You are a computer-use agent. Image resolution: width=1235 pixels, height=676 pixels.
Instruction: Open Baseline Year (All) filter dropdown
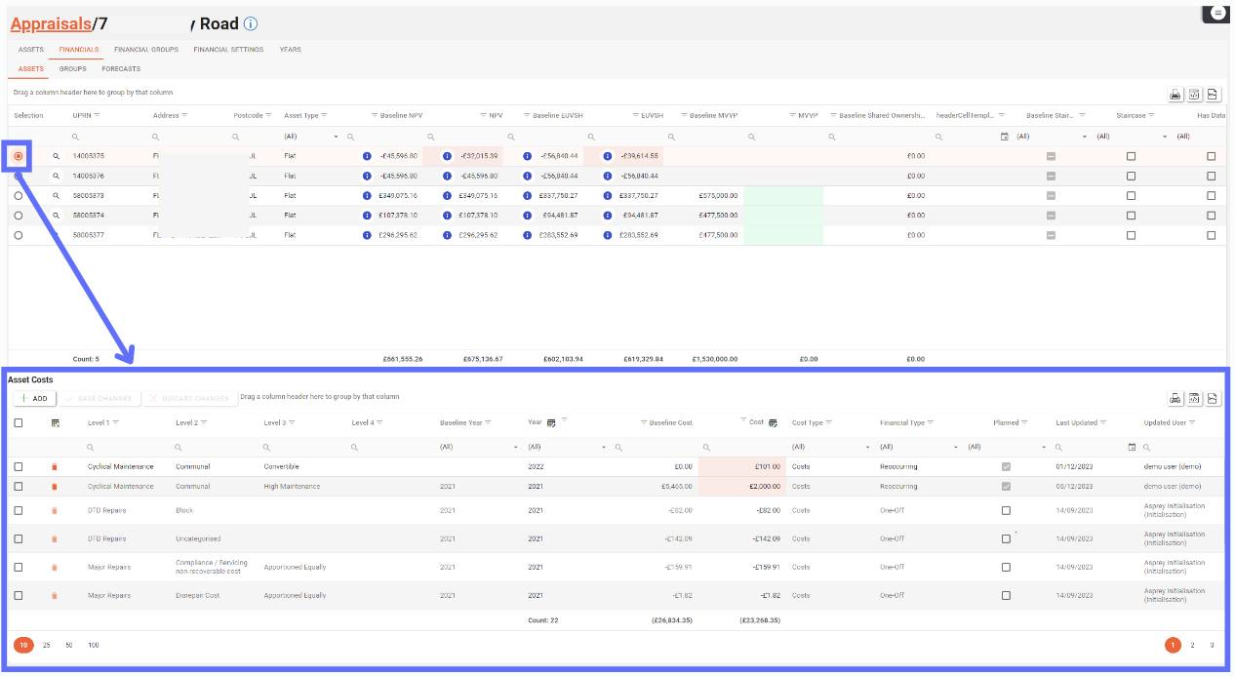pos(479,447)
